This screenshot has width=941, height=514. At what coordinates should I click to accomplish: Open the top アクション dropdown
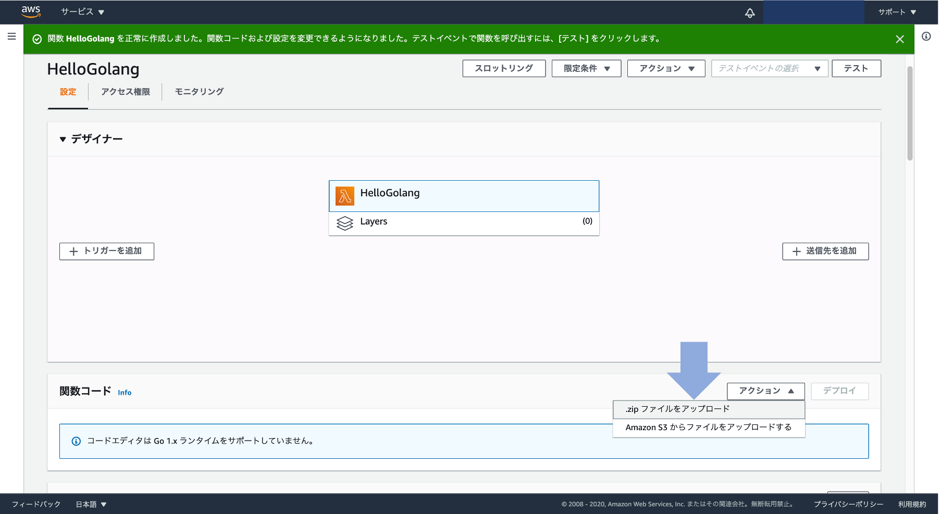click(666, 68)
